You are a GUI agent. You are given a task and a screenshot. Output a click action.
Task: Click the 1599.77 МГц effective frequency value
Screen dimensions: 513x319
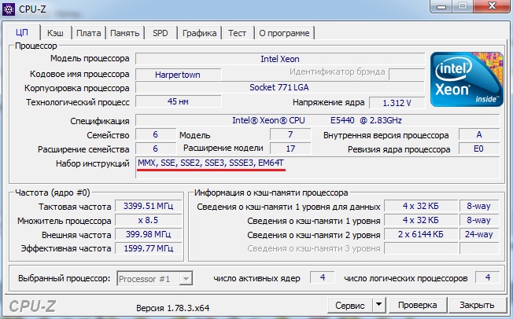point(149,248)
